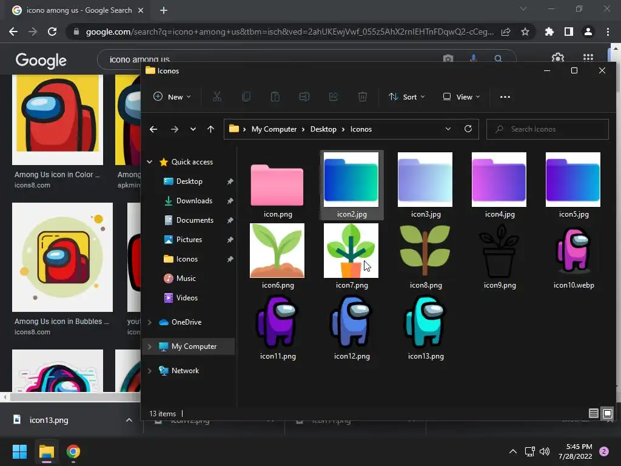Select Pictures in Quick access
621x466 pixels.
189,239
